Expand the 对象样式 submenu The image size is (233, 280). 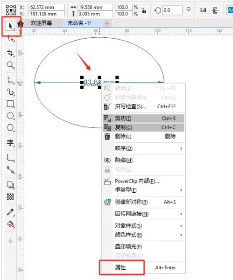[144, 226]
